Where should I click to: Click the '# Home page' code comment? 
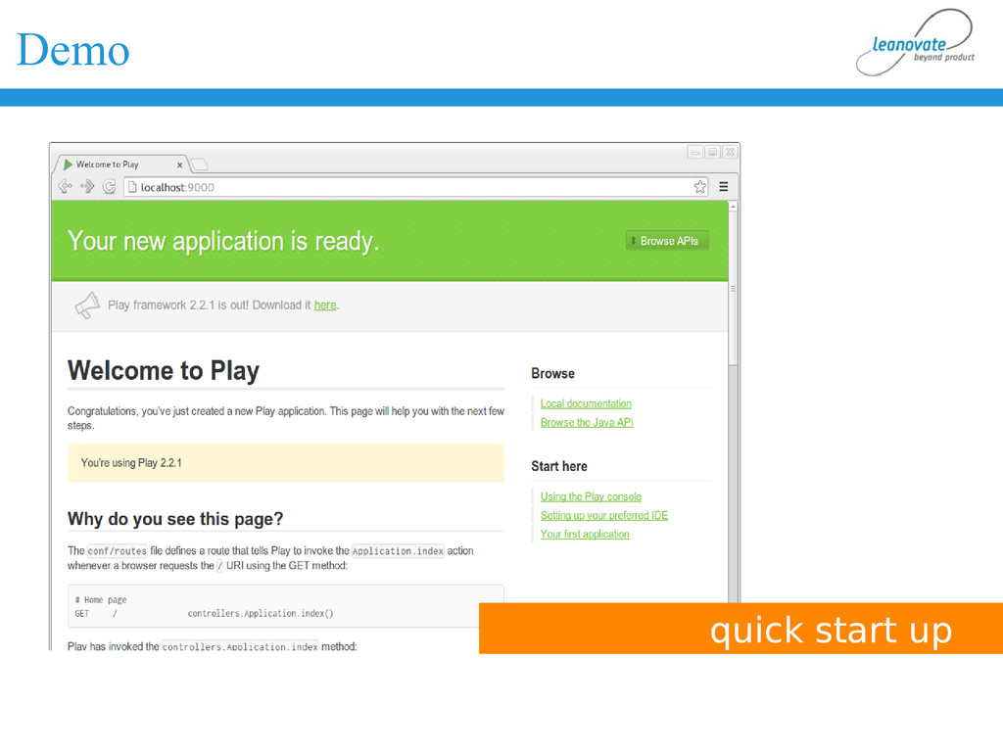[x=101, y=600]
